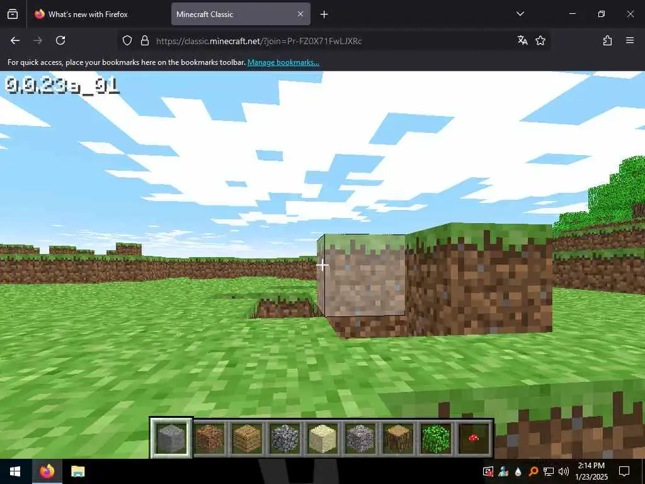This screenshot has height=484, width=645.
Task: Click the highlighted dirt block at crosshair
Action: 362,275
